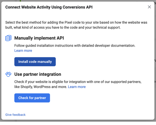
Task: Click the dimmed strip below the dialog
Action: point(78,121)
